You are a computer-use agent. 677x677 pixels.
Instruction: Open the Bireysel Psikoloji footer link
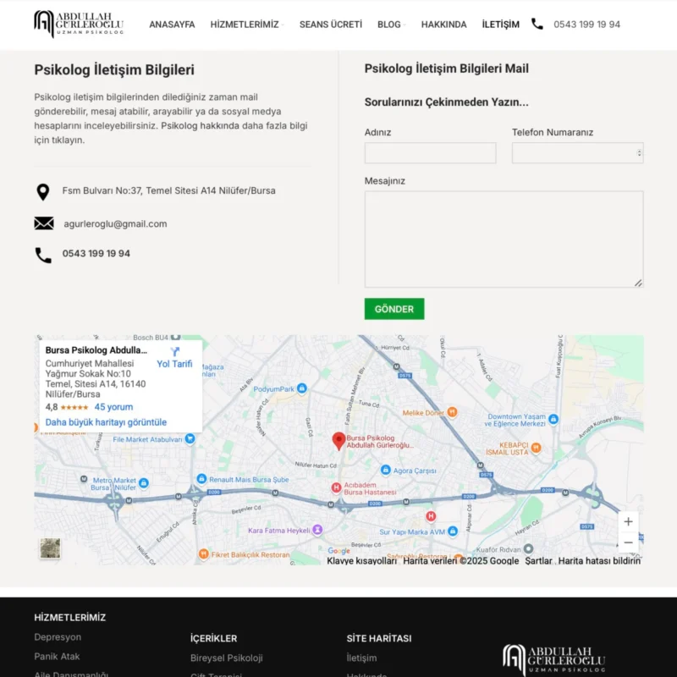(227, 658)
